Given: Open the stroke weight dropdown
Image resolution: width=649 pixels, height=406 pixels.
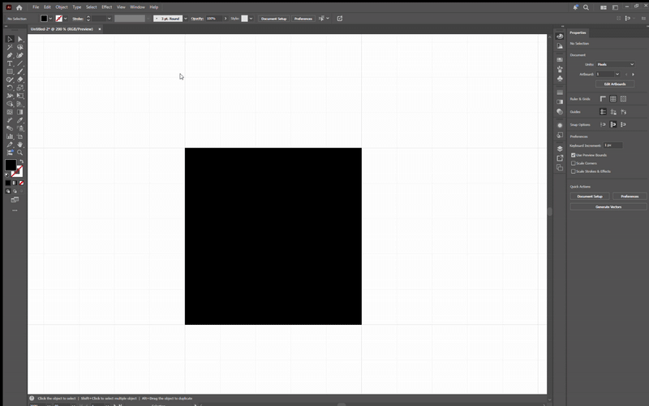Looking at the screenshot, I should 109,19.
